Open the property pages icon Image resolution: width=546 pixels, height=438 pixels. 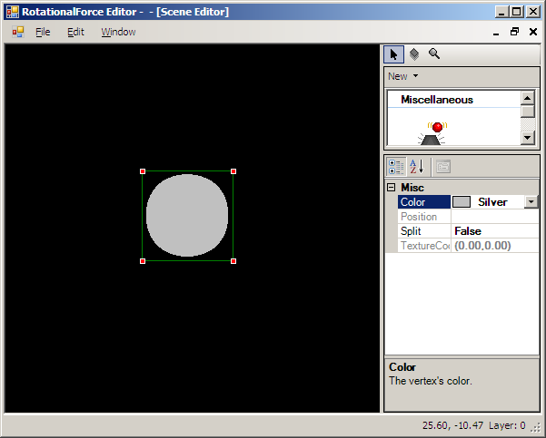tap(442, 166)
